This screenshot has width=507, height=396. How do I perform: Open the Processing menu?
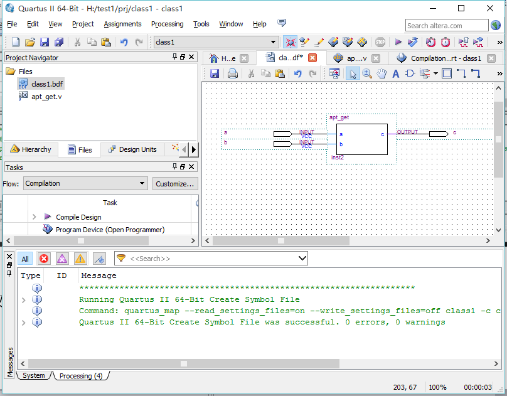click(x=167, y=24)
